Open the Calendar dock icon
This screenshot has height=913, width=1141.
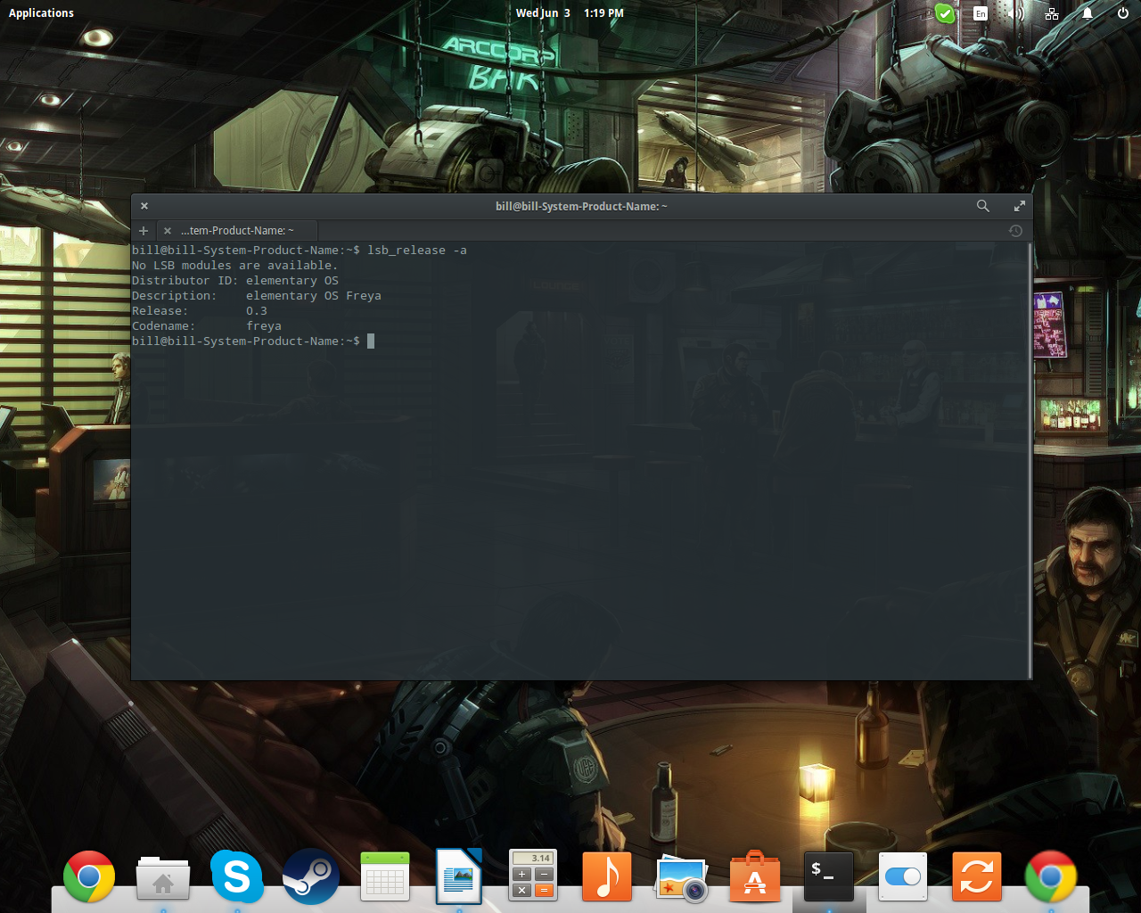[x=385, y=877]
